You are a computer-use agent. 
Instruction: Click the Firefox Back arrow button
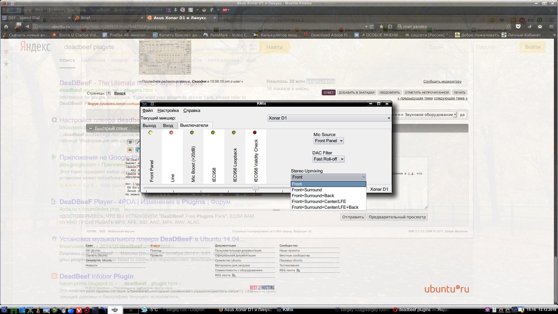pos(28,26)
